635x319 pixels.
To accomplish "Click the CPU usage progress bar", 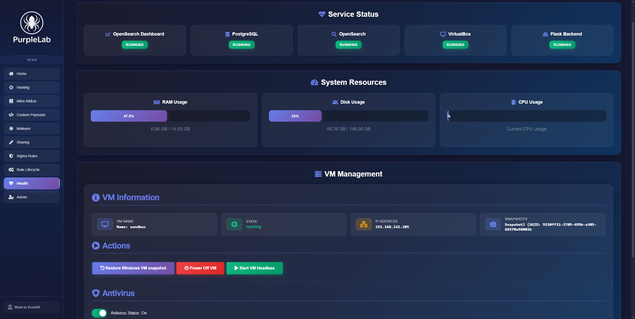I will 527,116.
